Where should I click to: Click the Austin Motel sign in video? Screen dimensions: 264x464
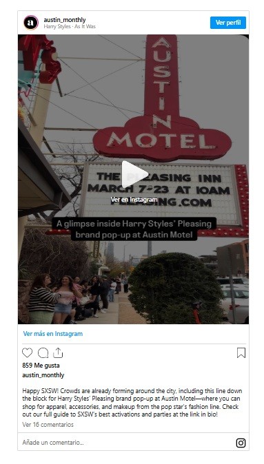163,98
